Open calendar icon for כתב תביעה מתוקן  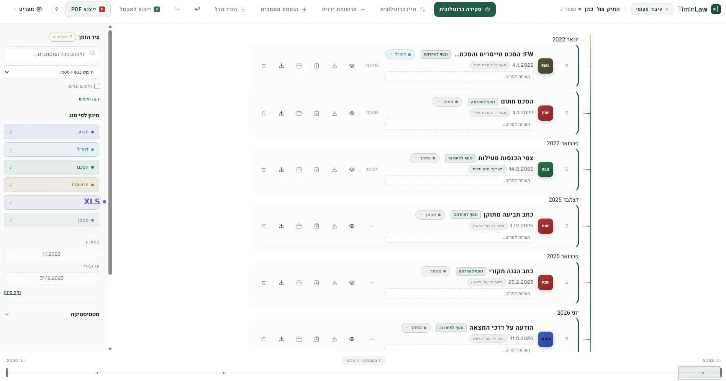click(299, 226)
